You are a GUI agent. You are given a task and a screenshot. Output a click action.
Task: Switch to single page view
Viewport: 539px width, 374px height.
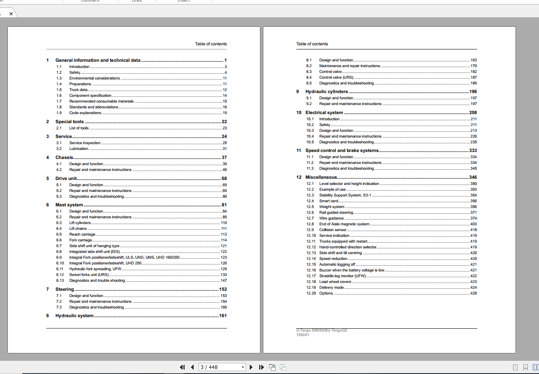coord(515,367)
